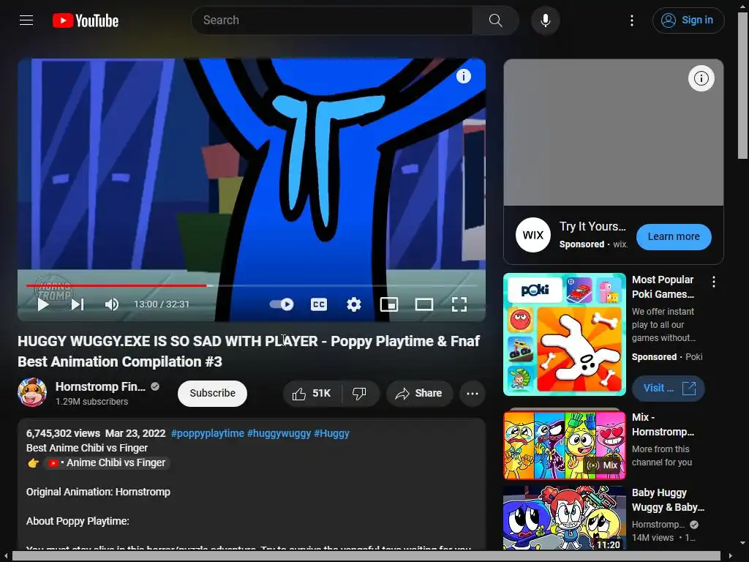Open the Hornstromp Fin... channel name
This screenshot has height=562, width=749.
pos(100,386)
